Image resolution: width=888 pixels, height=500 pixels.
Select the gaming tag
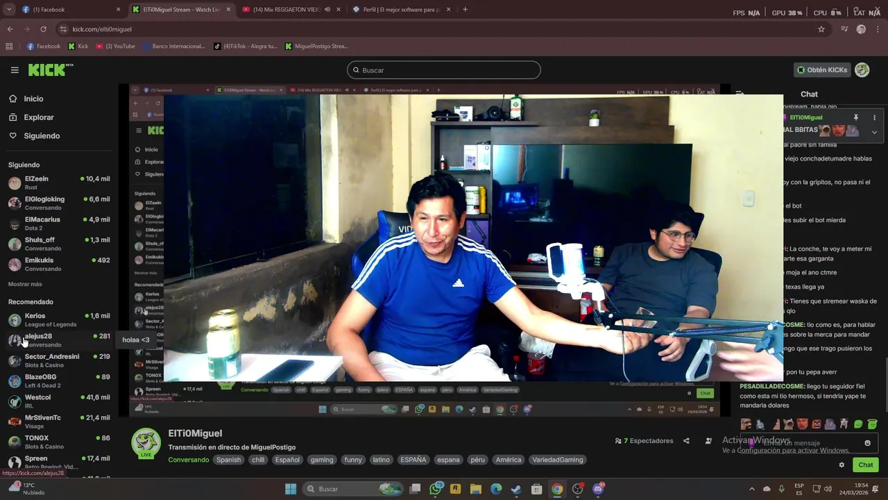(x=322, y=460)
